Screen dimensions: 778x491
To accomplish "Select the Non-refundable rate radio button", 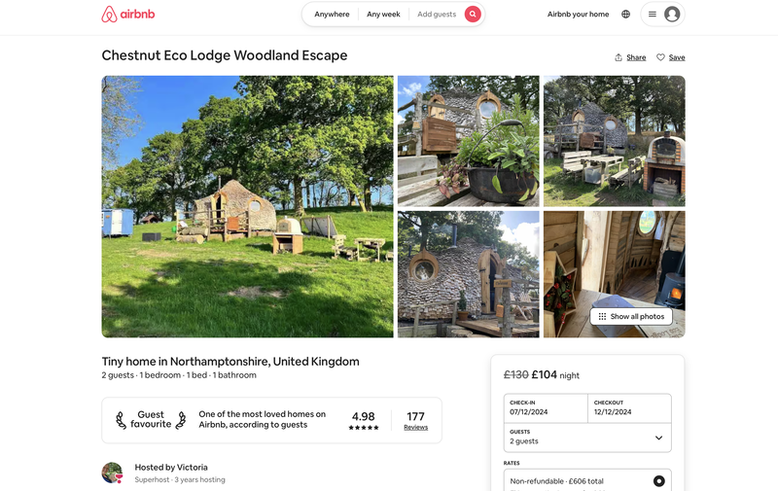I will [x=659, y=480].
